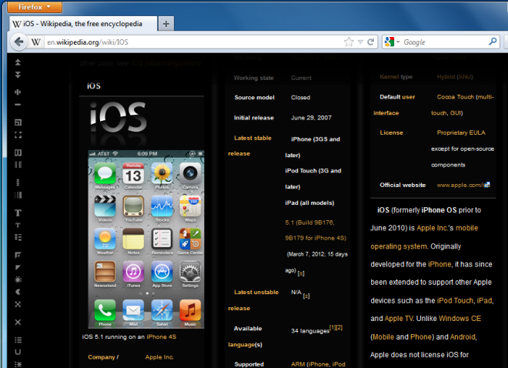Click the solid corner-triangle icon

(18, 268)
